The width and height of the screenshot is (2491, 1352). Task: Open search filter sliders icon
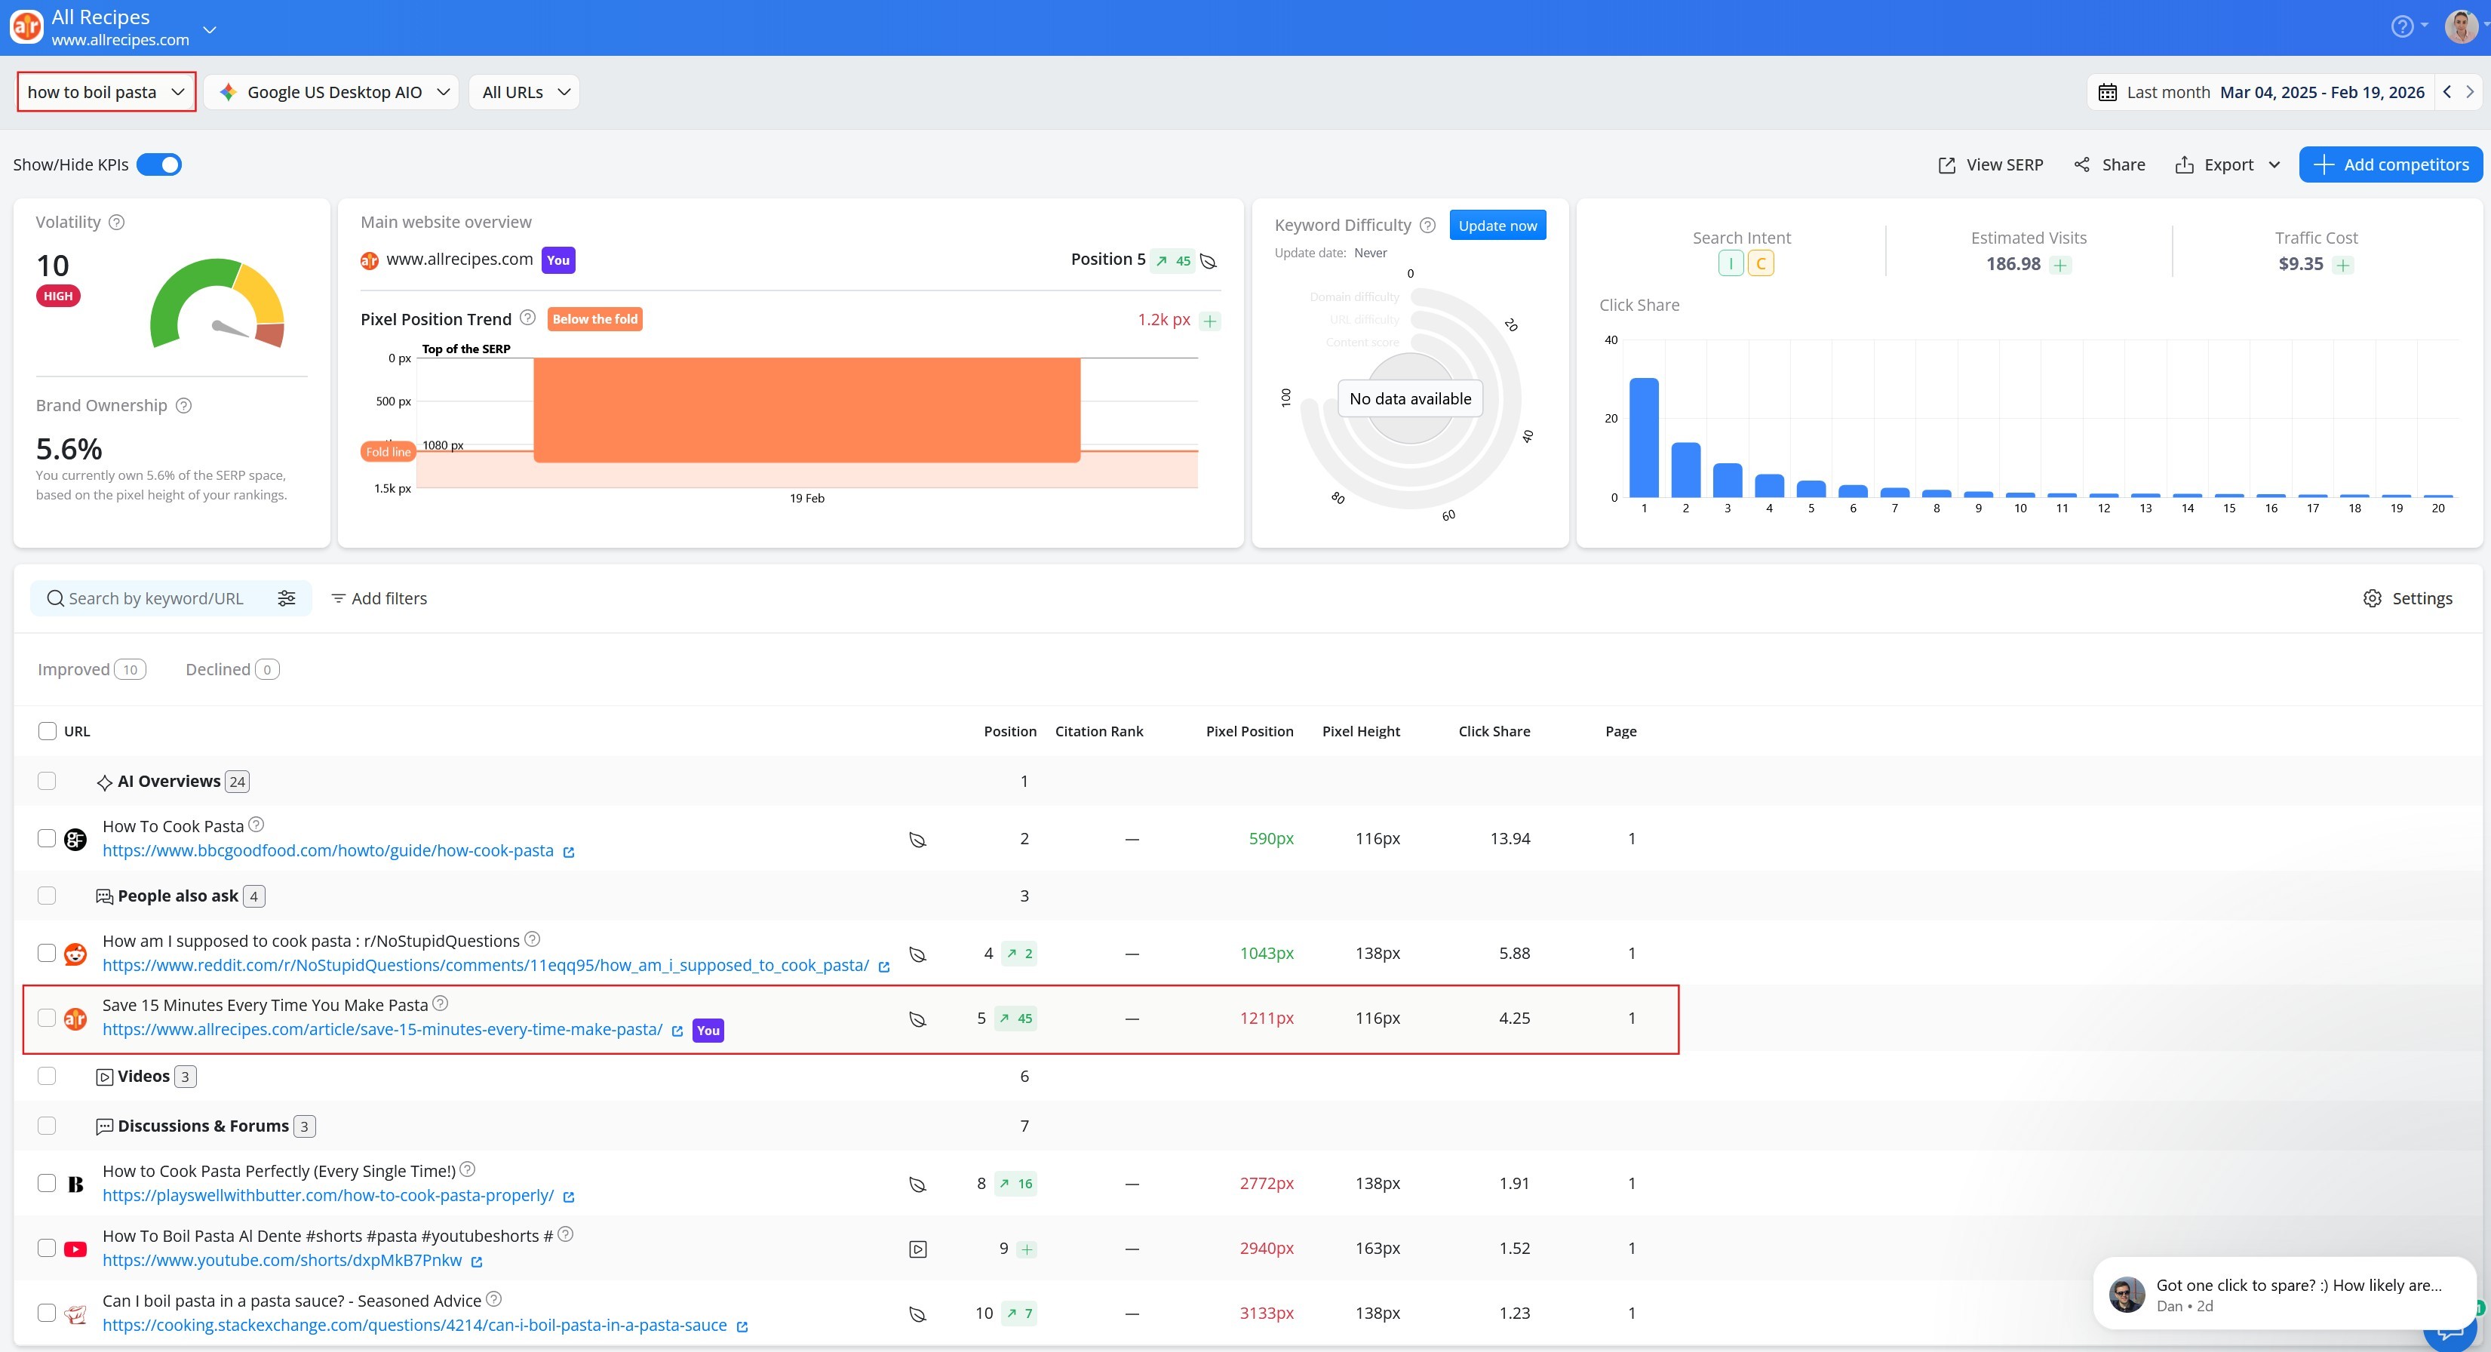287,598
